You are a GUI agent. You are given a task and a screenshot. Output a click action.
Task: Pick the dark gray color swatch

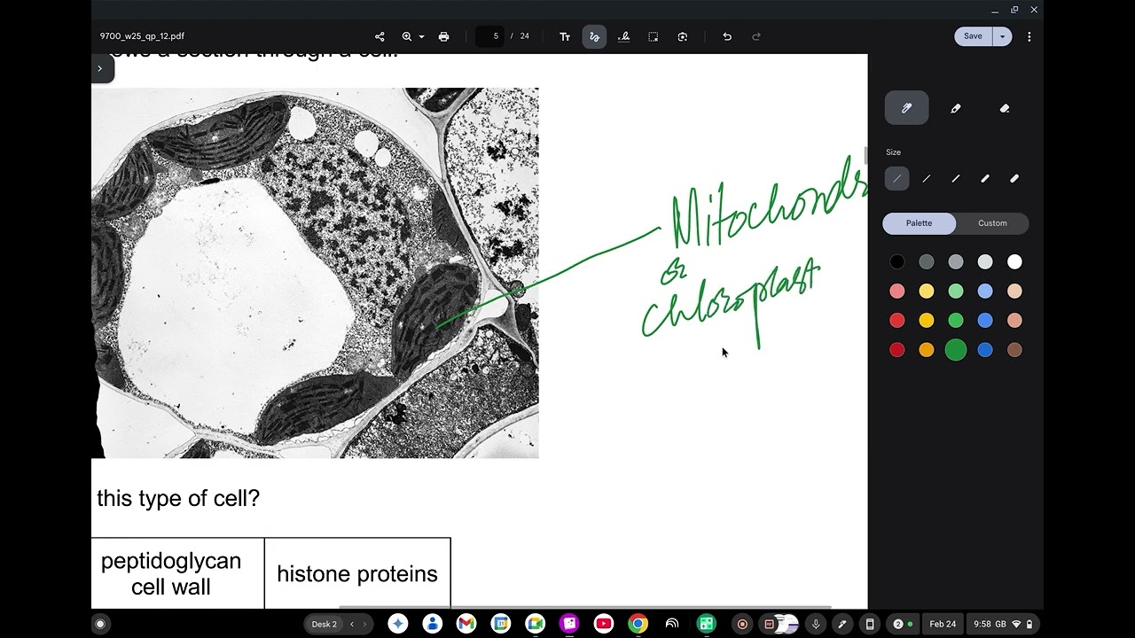click(x=926, y=261)
